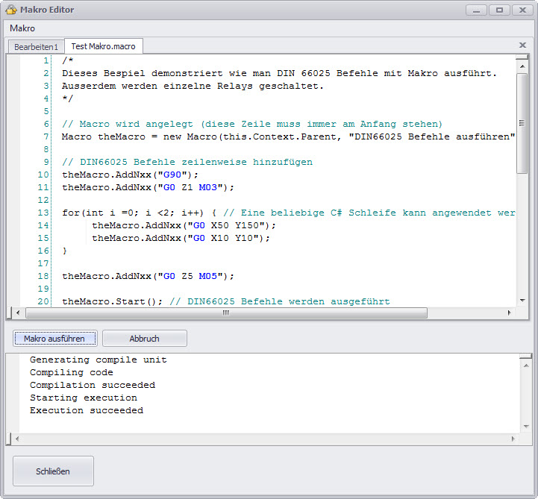The height and width of the screenshot is (499, 538).
Task: Select the Test Makro.macro tab
Action: click(103, 46)
